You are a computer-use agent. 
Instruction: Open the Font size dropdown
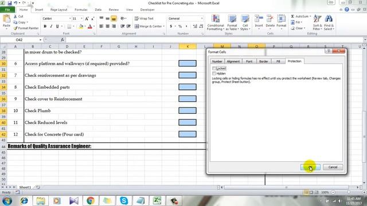[x=81, y=18]
